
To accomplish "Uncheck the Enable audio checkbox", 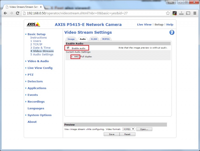I will coord(68,48).
